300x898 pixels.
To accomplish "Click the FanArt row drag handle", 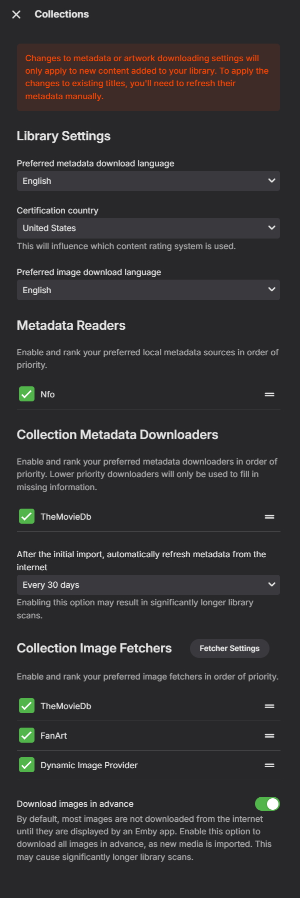I will click(x=269, y=736).
